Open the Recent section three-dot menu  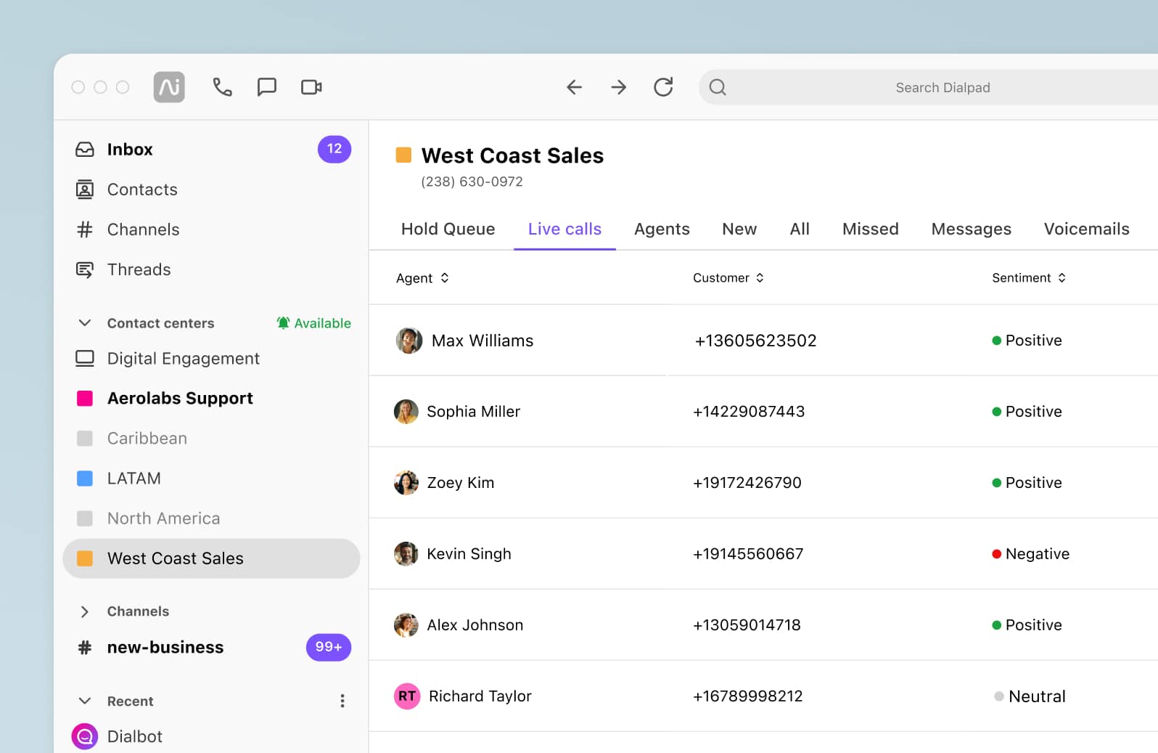342,701
